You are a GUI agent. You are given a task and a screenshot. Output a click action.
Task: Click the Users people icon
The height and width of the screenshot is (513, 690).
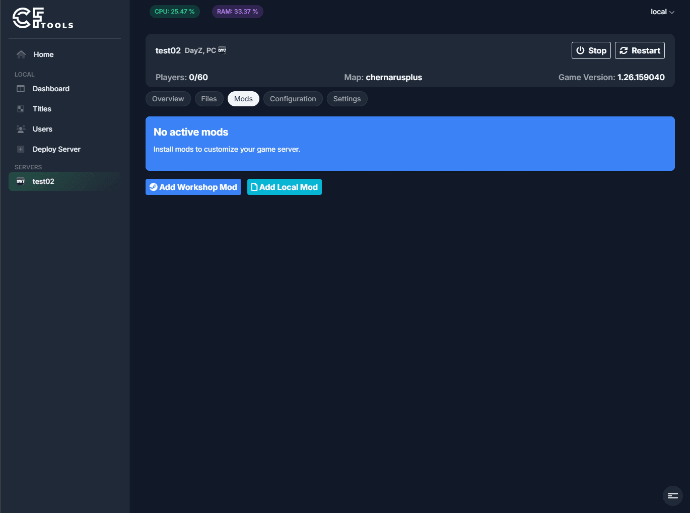coord(21,129)
